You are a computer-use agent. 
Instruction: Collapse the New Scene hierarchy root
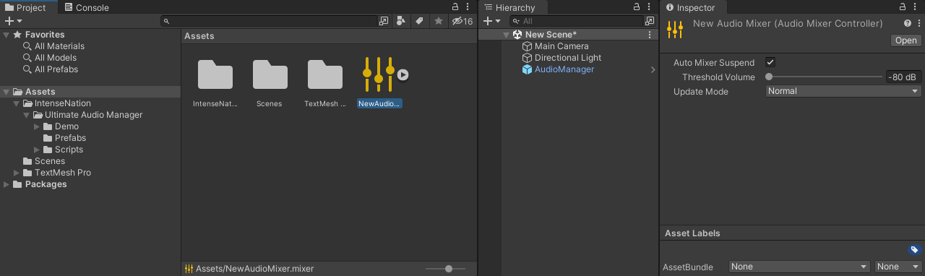(x=506, y=35)
